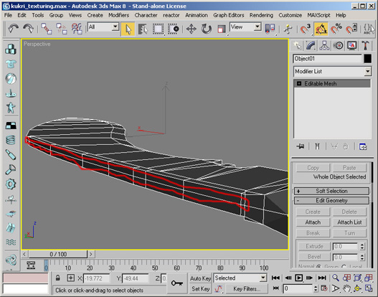Pin the modifier stack icon
378x297 pixels.
[301, 146]
